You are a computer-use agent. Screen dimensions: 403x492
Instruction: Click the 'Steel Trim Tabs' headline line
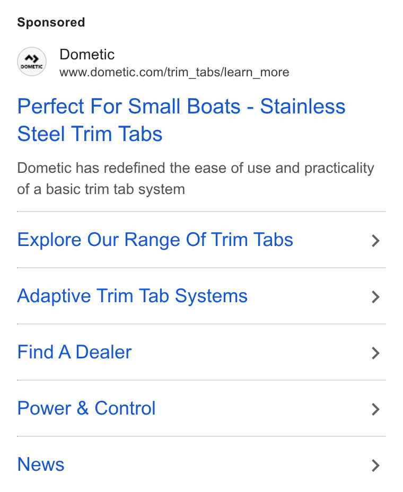pos(90,134)
